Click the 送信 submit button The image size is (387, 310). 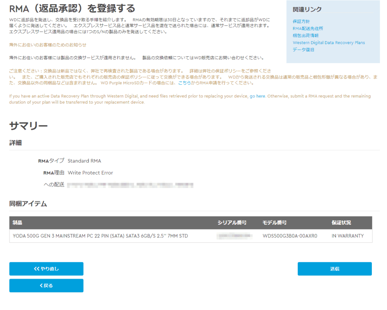(x=334, y=268)
